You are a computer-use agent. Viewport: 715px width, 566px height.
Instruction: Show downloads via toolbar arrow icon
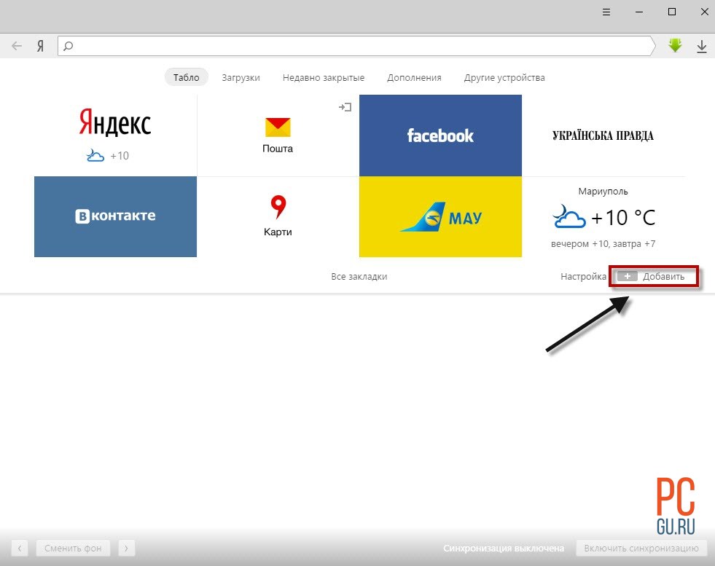point(702,47)
